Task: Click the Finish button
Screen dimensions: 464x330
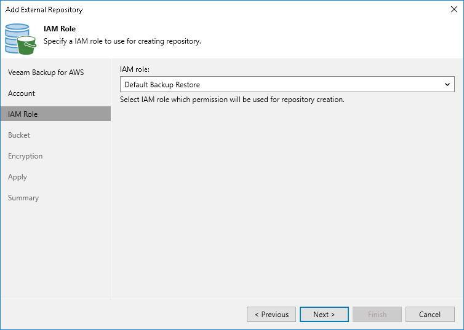Action: coord(377,315)
